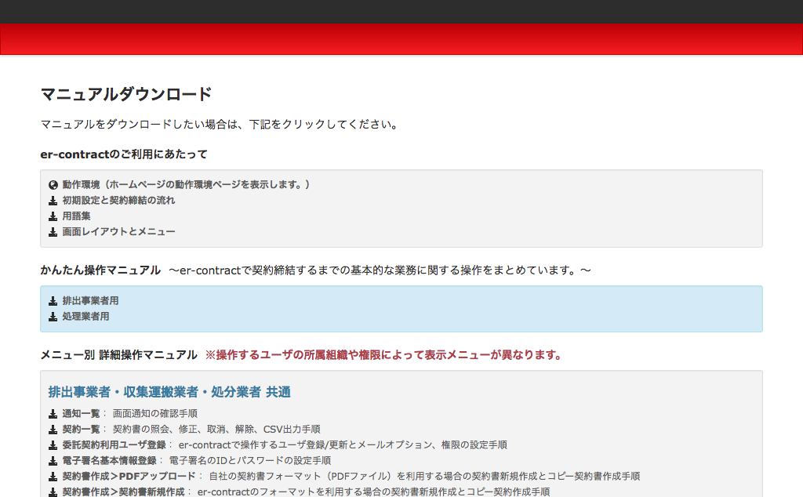
Task: Click download icon for 委託契約利用ユーザ登録
Action: (53, 445)
